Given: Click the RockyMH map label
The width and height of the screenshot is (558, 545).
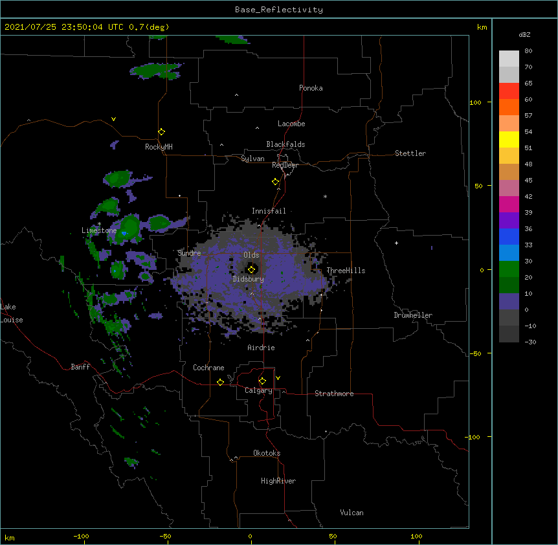Looking at the screenshot, I should [159, 147].
